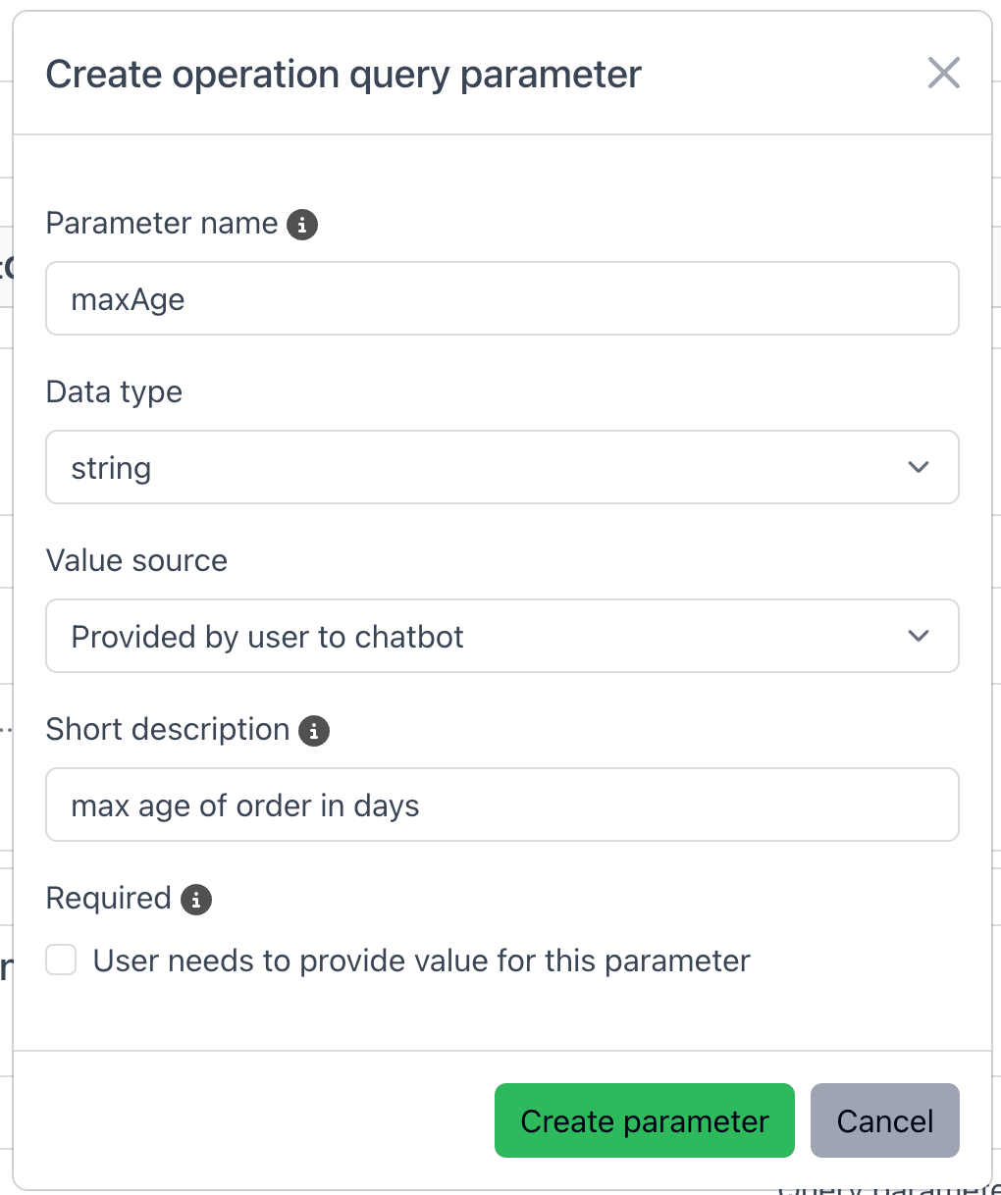Screen dimensions: 1001x1195
Task: Click the 'Create operation query parameter' title
Action: point(343,75)
